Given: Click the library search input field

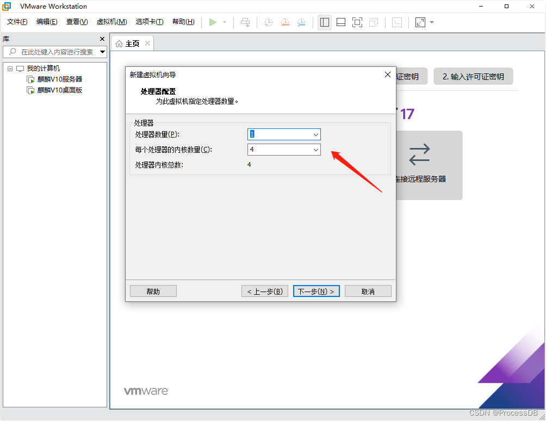Looking at the screenshot, I should click(54, 52).
